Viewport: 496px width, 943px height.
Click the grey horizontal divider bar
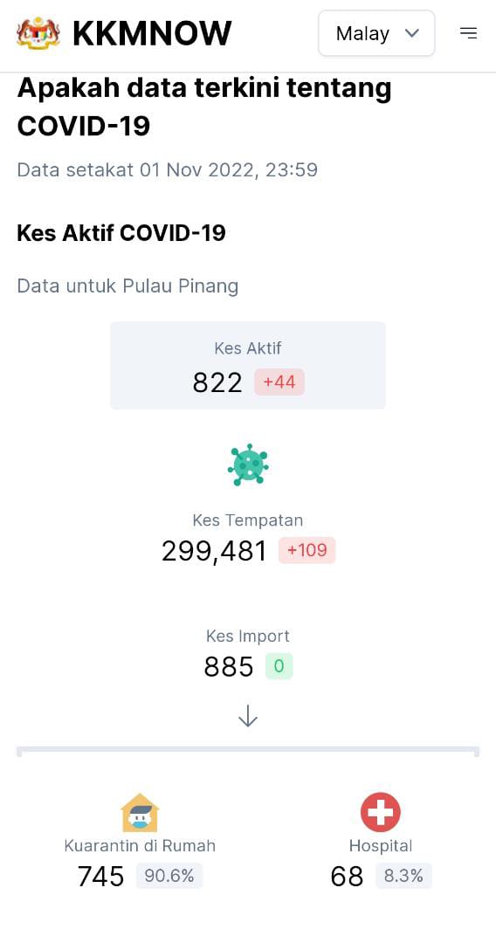pyautogui.click(x=248, y=751)
